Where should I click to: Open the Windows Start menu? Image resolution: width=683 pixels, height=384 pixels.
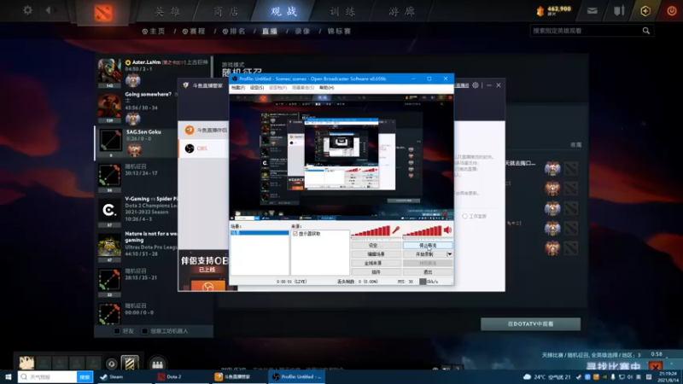pos(8,377)
